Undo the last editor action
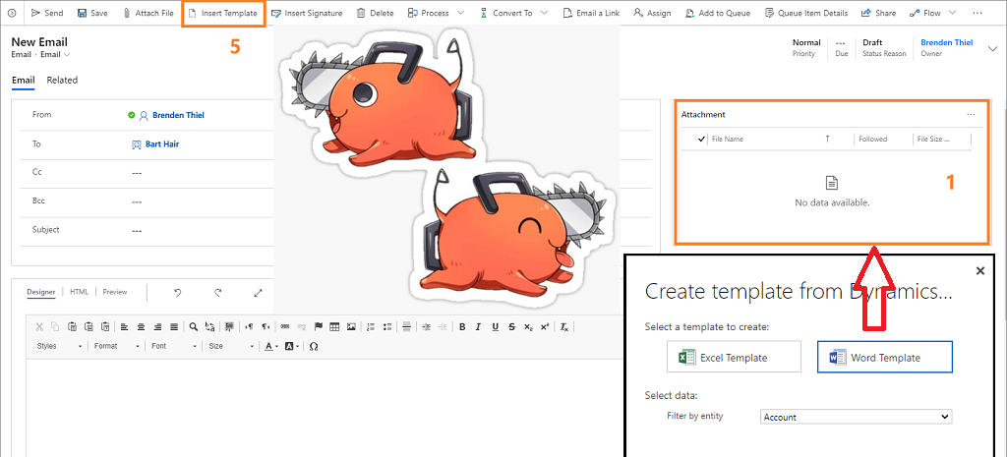 [178, 293]
